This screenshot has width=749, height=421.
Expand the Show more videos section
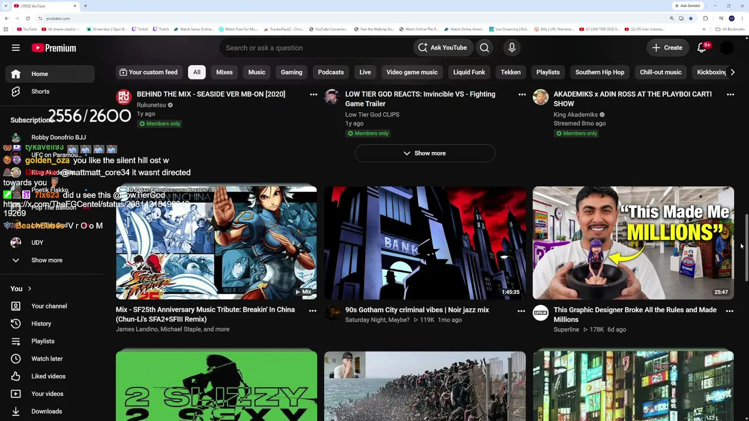pos(425,153)
